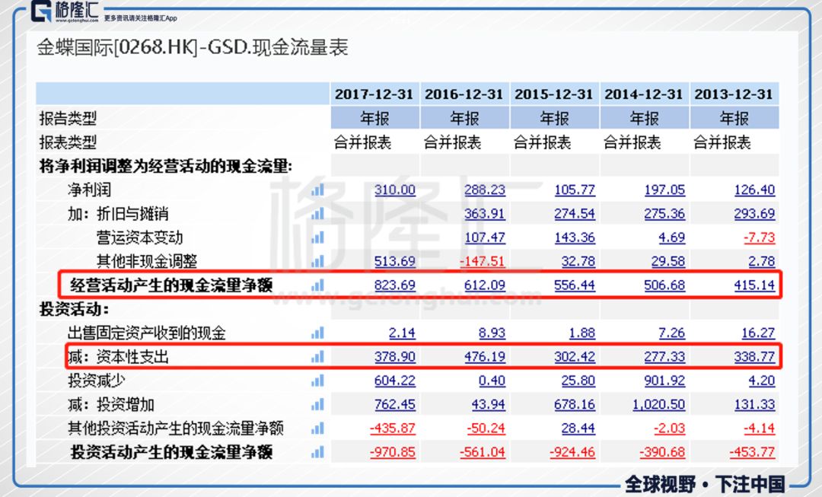Open net profit value 197.05 link
The width and height of the screenshot is (822, 497).
[664, 190]
